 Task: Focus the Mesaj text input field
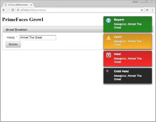tap(38, 37)
